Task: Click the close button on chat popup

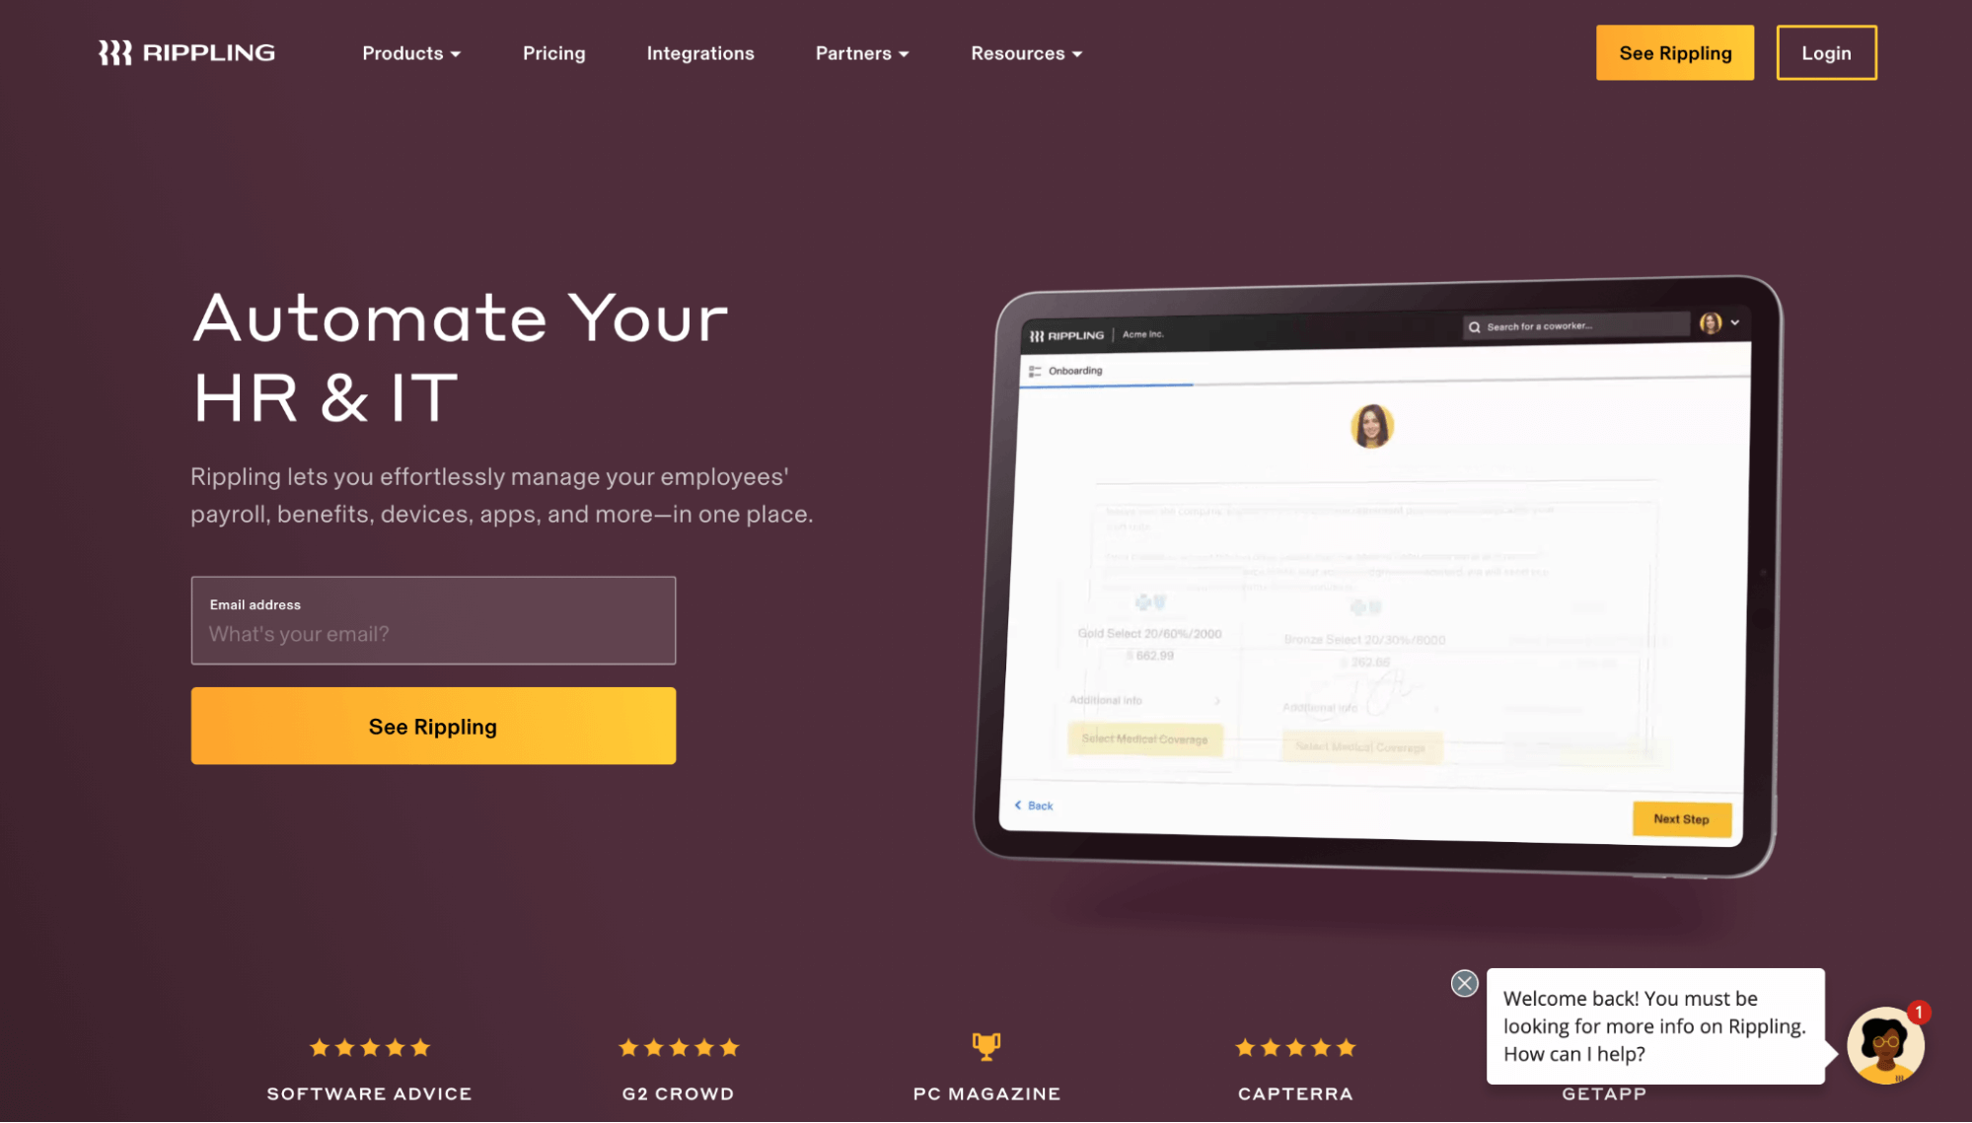Action: coord(1464,982)
